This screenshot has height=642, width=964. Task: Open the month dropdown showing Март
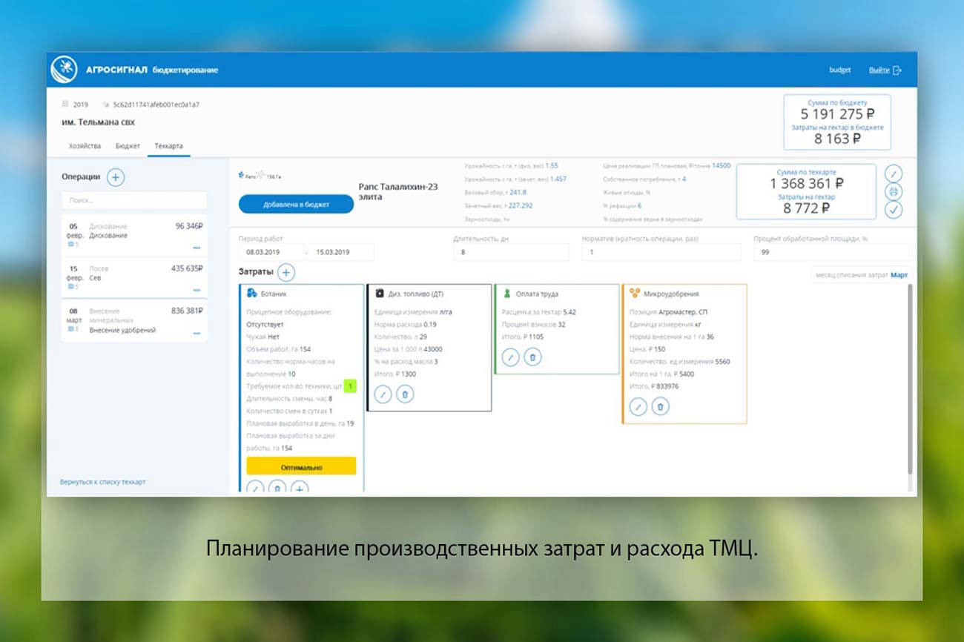899,275
